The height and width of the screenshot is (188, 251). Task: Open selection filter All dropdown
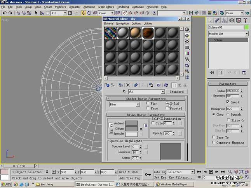(x=65, y=13)
